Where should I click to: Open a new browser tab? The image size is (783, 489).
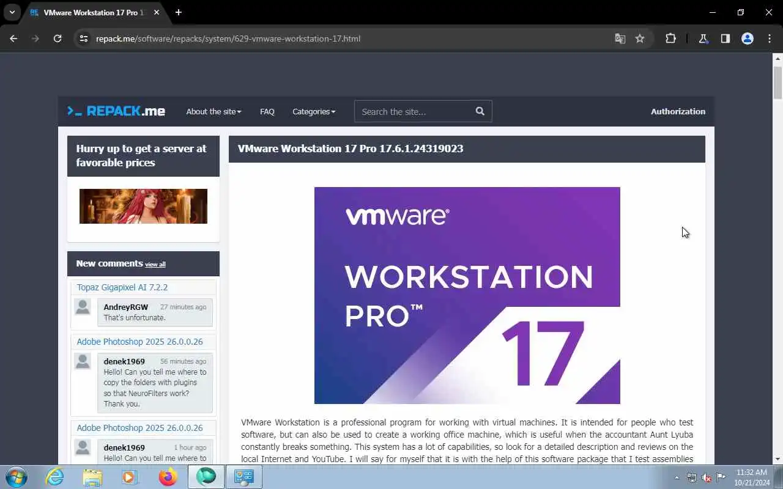[179, 12]
